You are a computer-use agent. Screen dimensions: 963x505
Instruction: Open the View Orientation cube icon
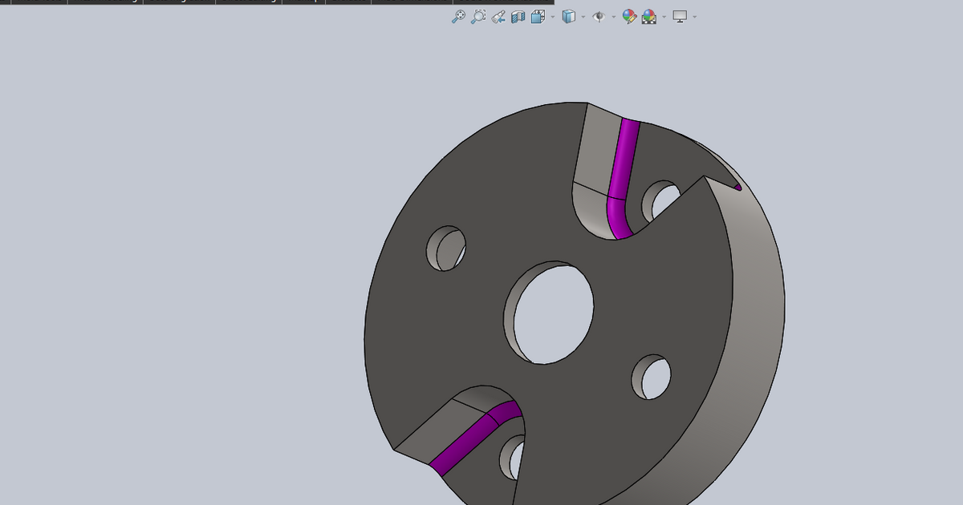click(x=538, y=16)
